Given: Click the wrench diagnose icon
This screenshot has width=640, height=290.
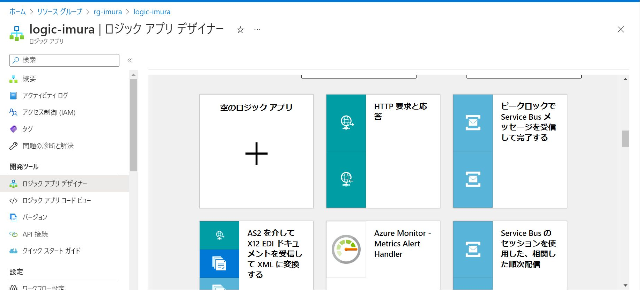Looking at the screenshot, I should click(x=13, y=146).
